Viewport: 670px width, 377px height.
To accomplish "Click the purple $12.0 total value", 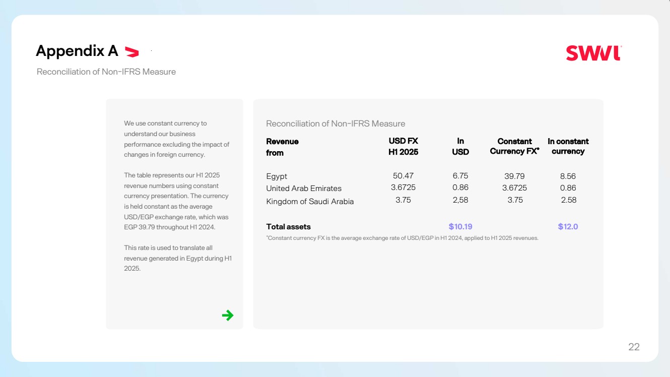I will [568, 227].
